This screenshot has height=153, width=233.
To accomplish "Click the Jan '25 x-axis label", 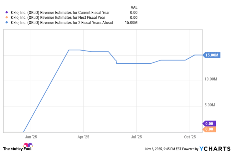I will pyautogui.click(x=31, y=137).
